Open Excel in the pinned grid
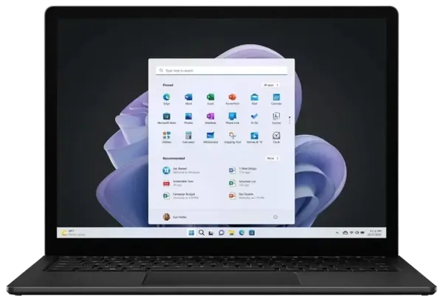 click(x=210, y=97)
